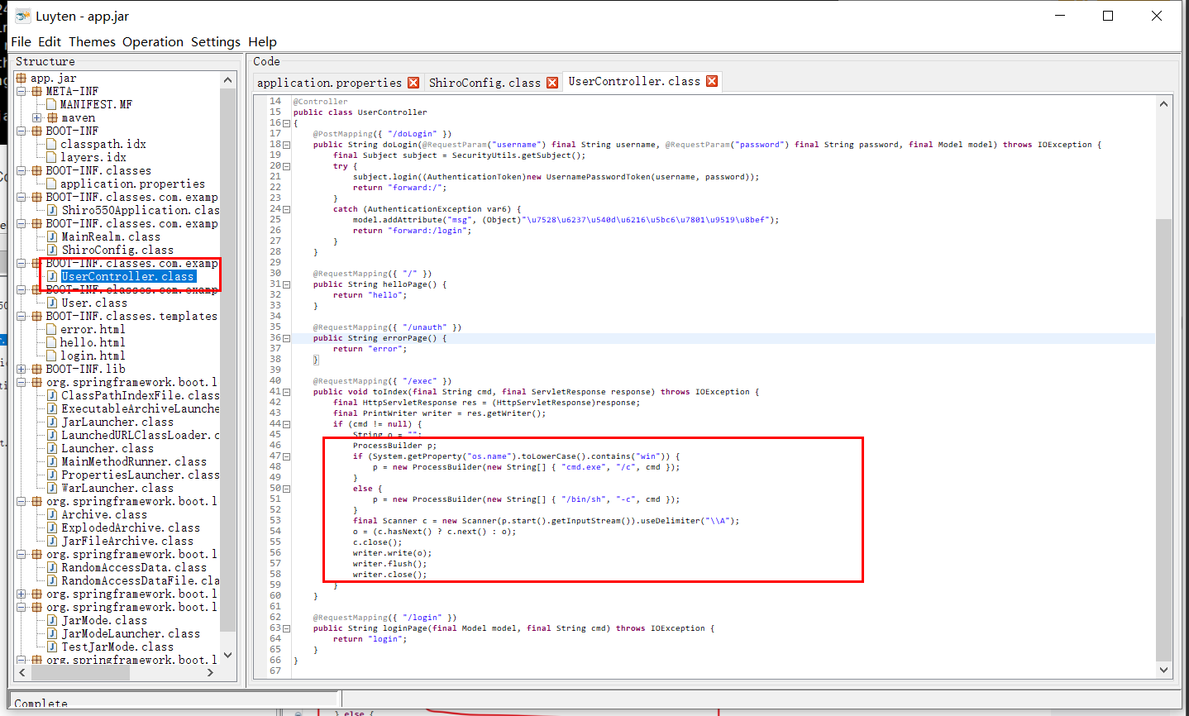
Task: Toggle the if-block fold at line 47
Action: [x=287, y=456]
